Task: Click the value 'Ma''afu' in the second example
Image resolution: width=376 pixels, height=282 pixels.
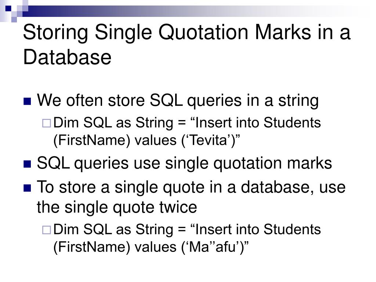Action: tap(212, 247)
